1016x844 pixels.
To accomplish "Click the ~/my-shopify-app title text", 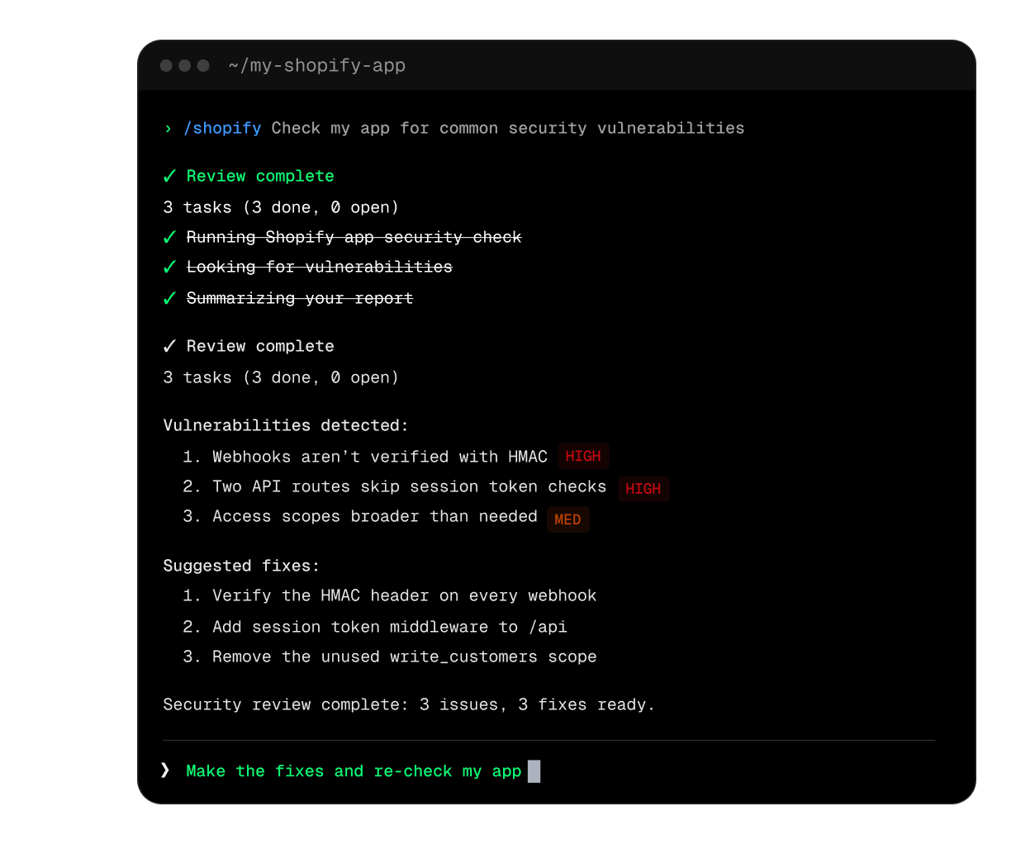I will pyautogui.click(x=317, y=65).
